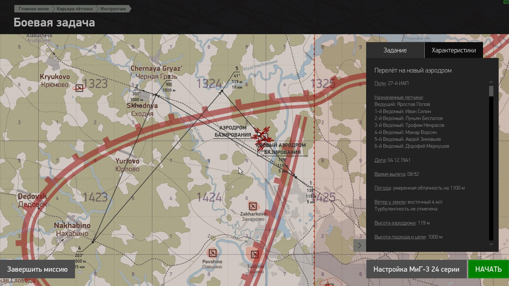
Task: Click 4-й Ведомый: Макар Ворсин entry
Action: pos(405,132)
